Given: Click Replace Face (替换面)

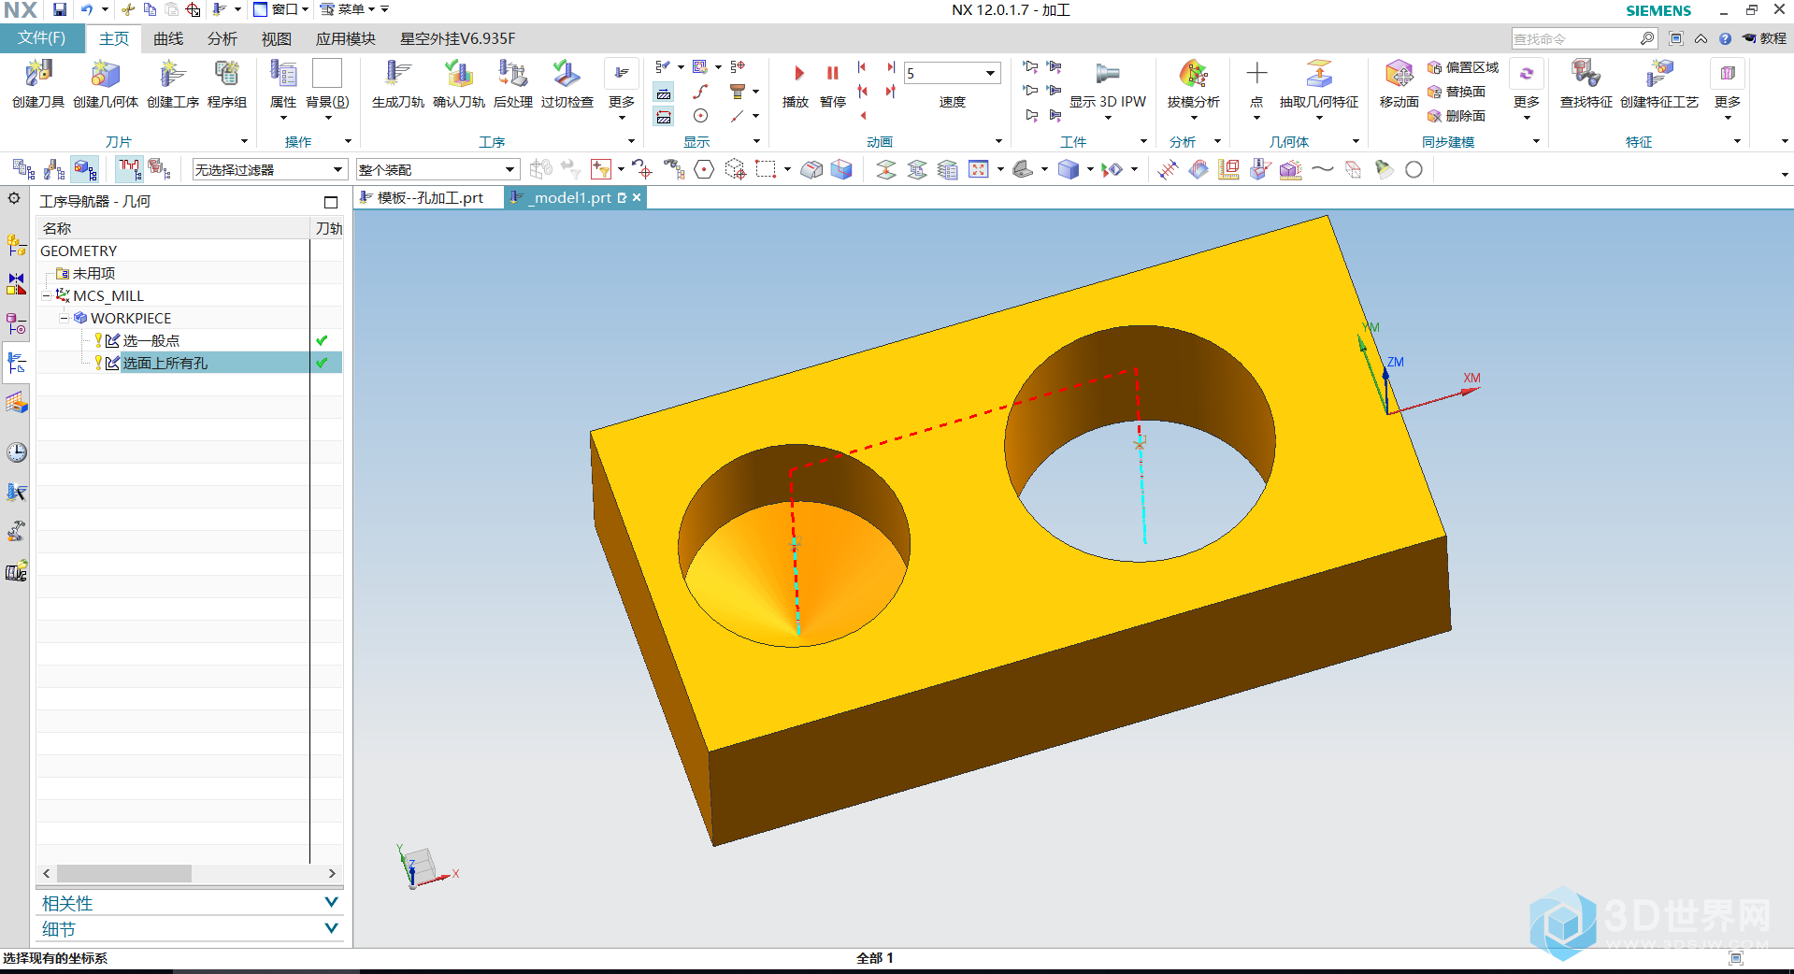Looking at the screenshot, I should pos(1457,92).
